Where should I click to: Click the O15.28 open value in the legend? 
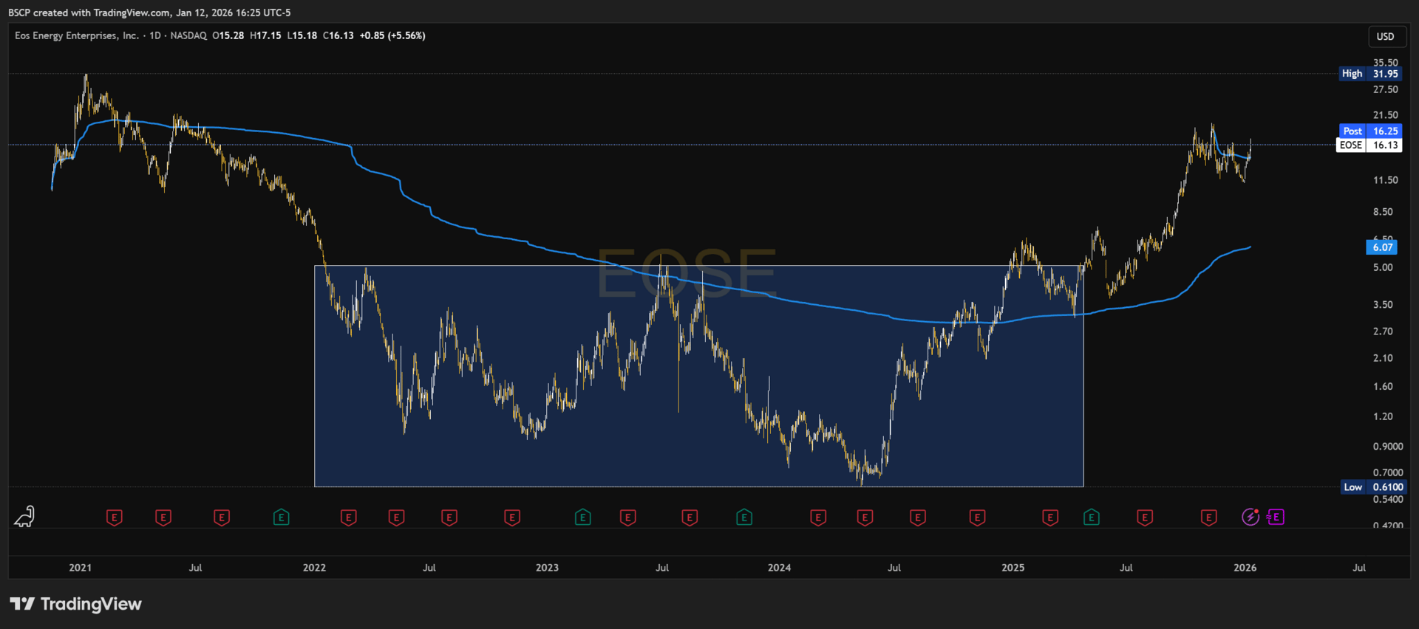(x=228, y=35)
